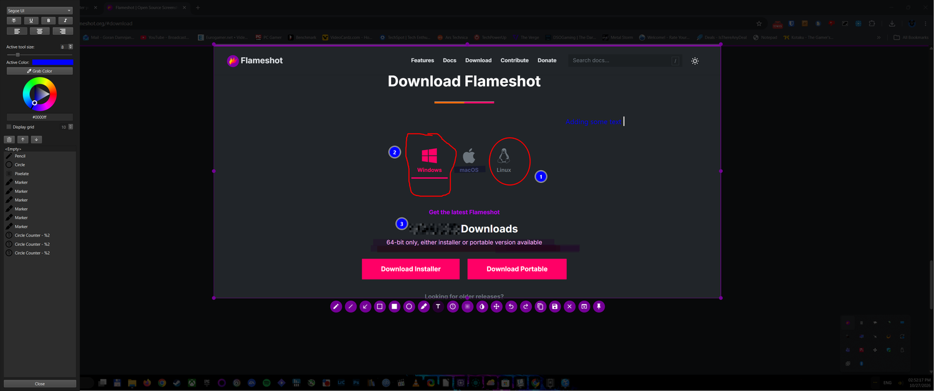The image size is (934, 391).
Task: Select the Pixelate tool in toolbar
Action: 468,306
